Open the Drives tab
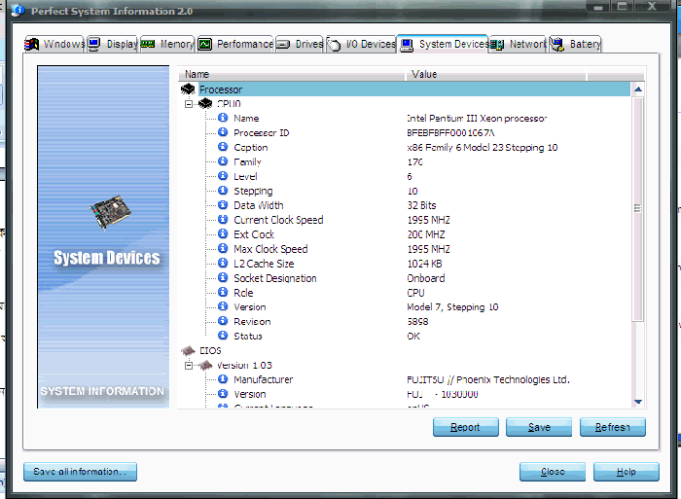Viewport: 681px width, 499px height. pos(300,44)
